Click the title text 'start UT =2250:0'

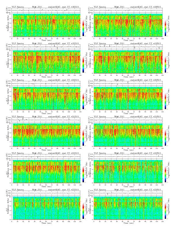point(153,153)
